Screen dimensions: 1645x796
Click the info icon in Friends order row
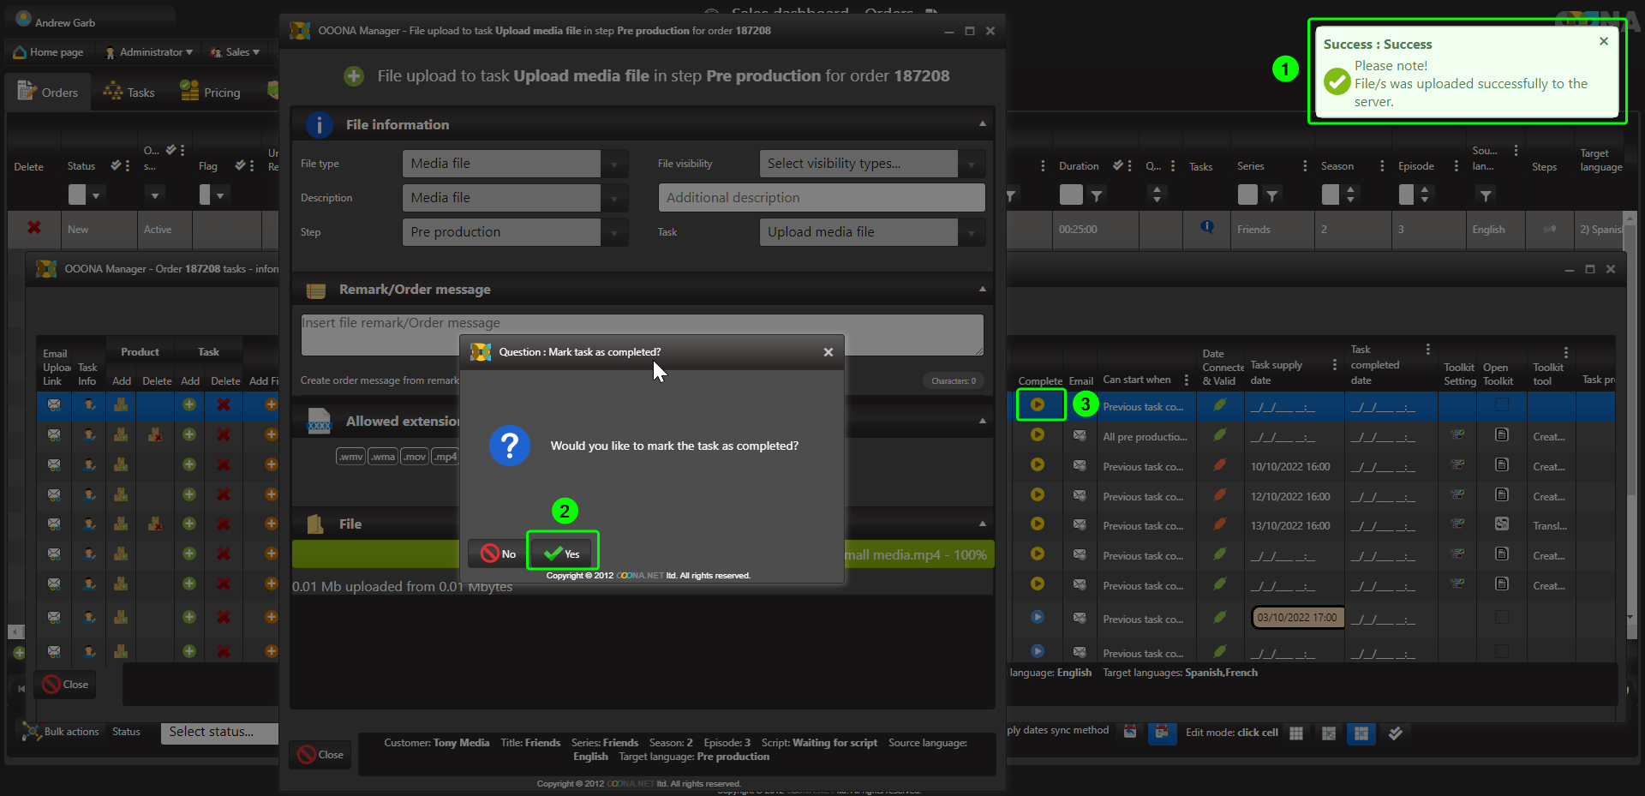[1207, 227]
